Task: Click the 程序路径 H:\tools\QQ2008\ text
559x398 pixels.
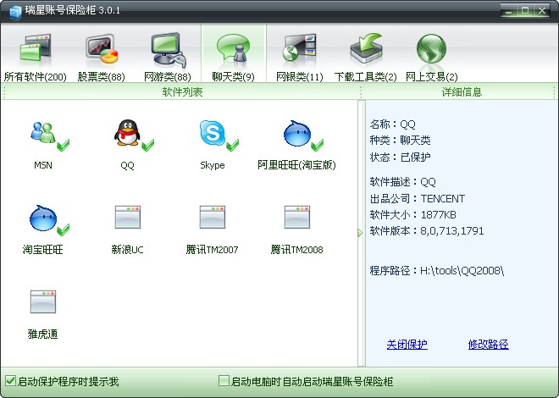Action: (x=437, y=271)
